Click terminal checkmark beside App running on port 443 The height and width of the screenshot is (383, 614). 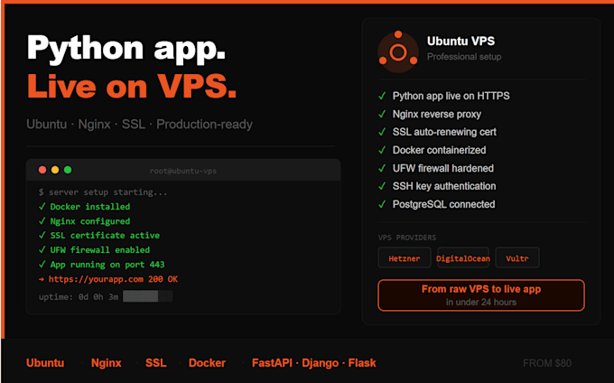[x=42, y=265]
